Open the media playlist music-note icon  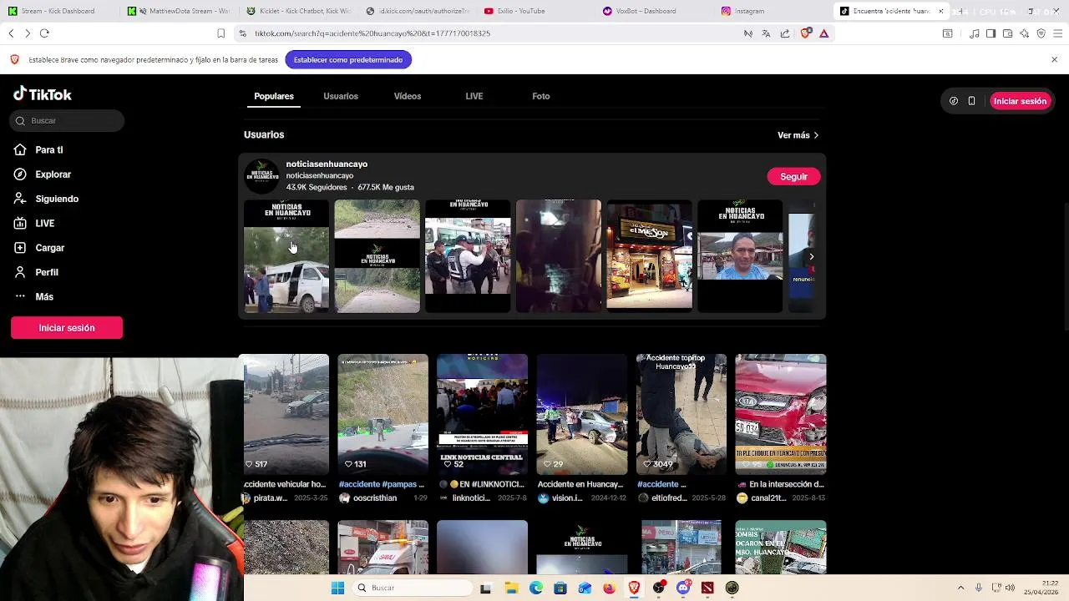[x=975, y=33]
